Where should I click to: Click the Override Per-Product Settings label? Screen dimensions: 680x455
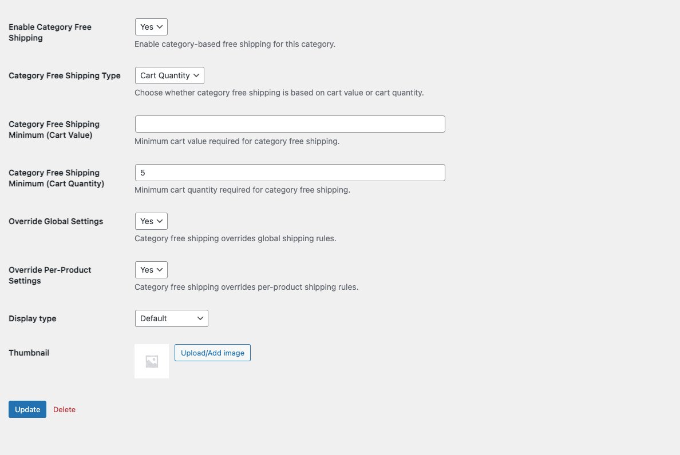click(x=50, y=276)
